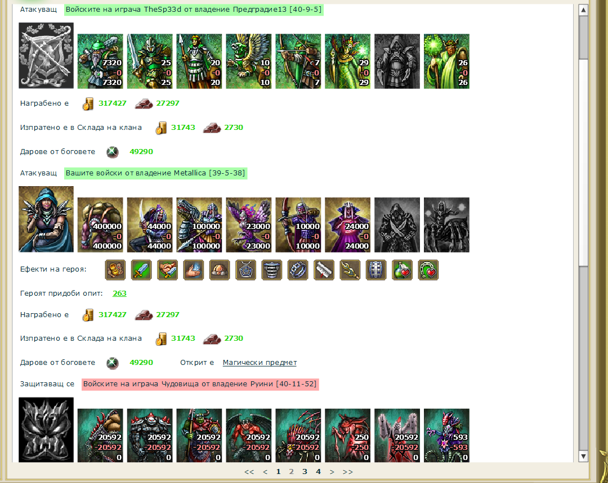Image resolution: width=608 pixels, height=483 pixels.
Task: Jump to first page with << button
Action: [249, 472]
